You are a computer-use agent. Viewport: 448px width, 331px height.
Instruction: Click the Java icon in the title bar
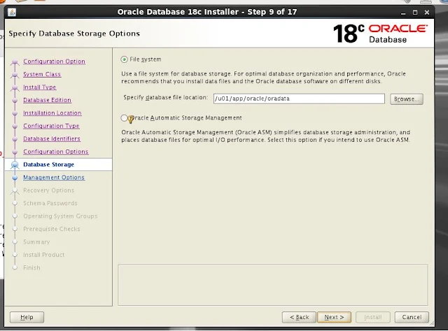tap(12, 12)
